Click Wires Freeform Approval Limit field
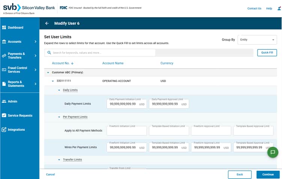 pos(211,148)
